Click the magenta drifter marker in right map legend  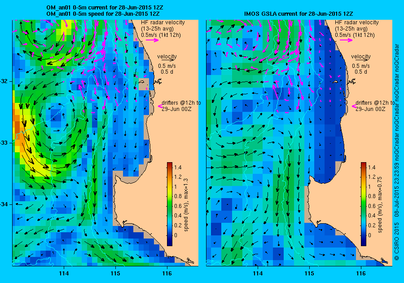coord(354,106)
